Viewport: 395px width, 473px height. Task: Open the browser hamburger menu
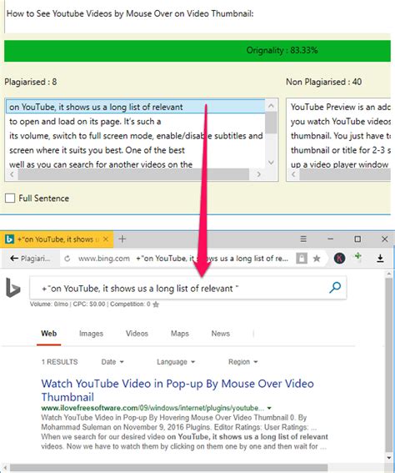[303, 239]
